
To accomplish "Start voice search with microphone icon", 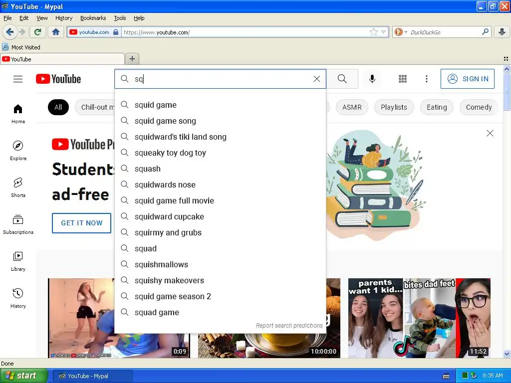I will pos(372,79).
